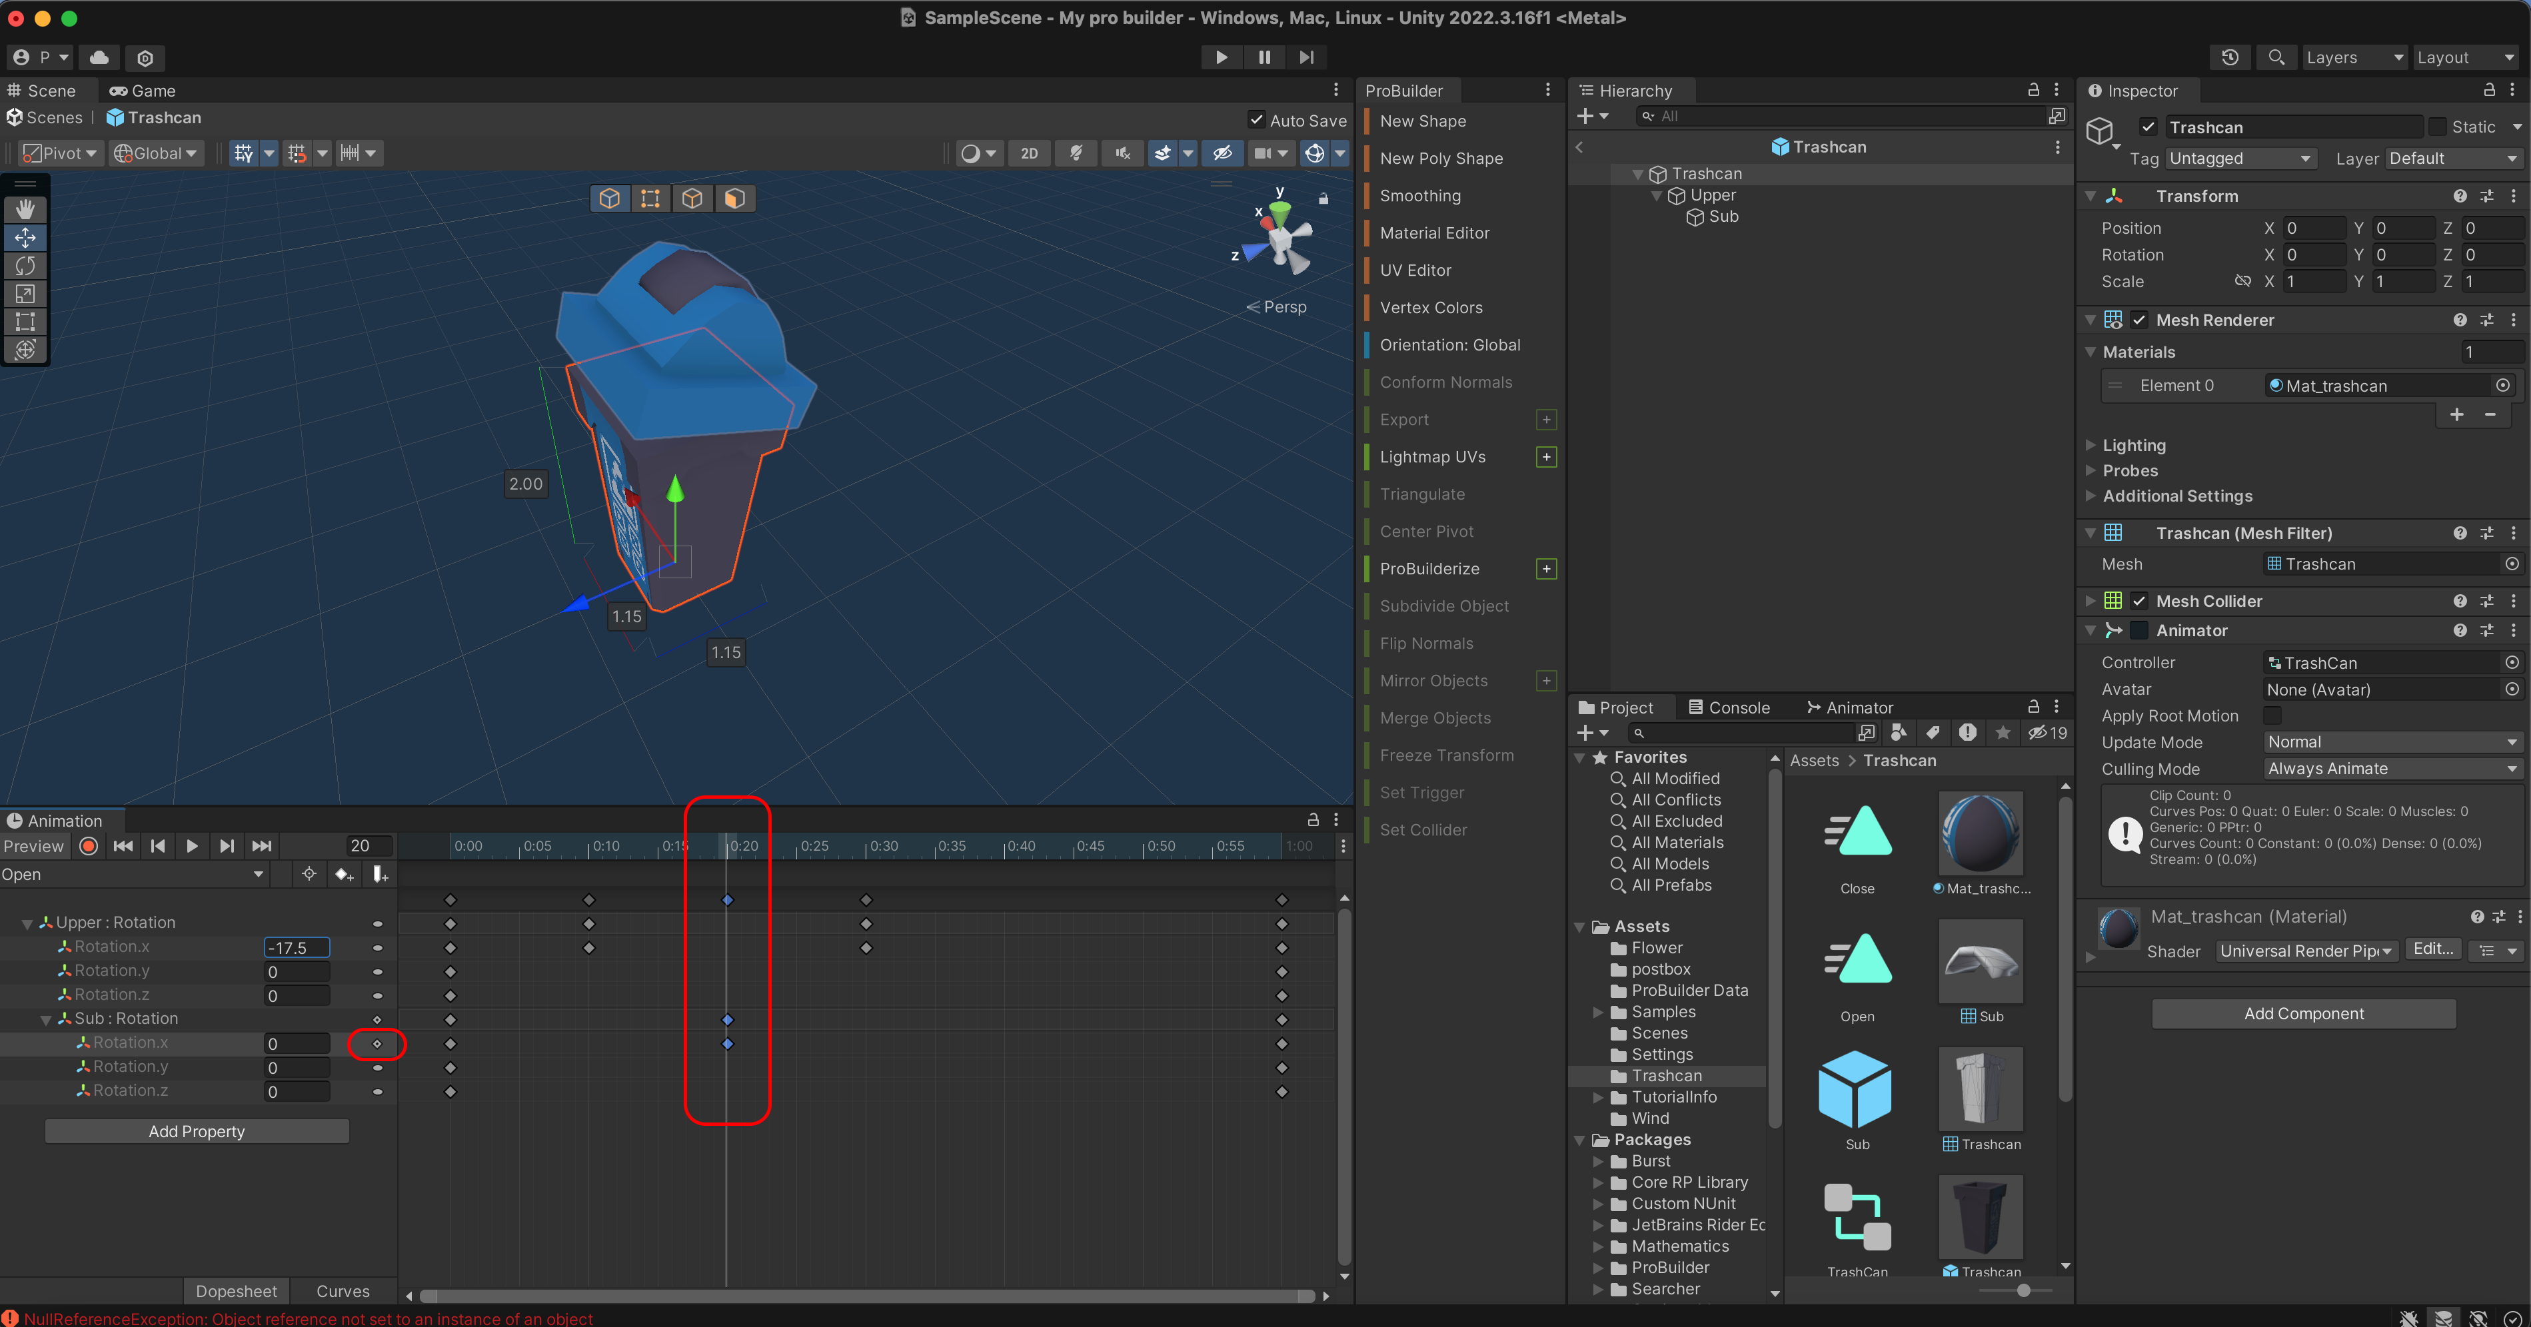The height and width of the screenshot is (1327, 2531).
Task: Collapse the Upper : Rotation property group
Action: pos(27,923)
